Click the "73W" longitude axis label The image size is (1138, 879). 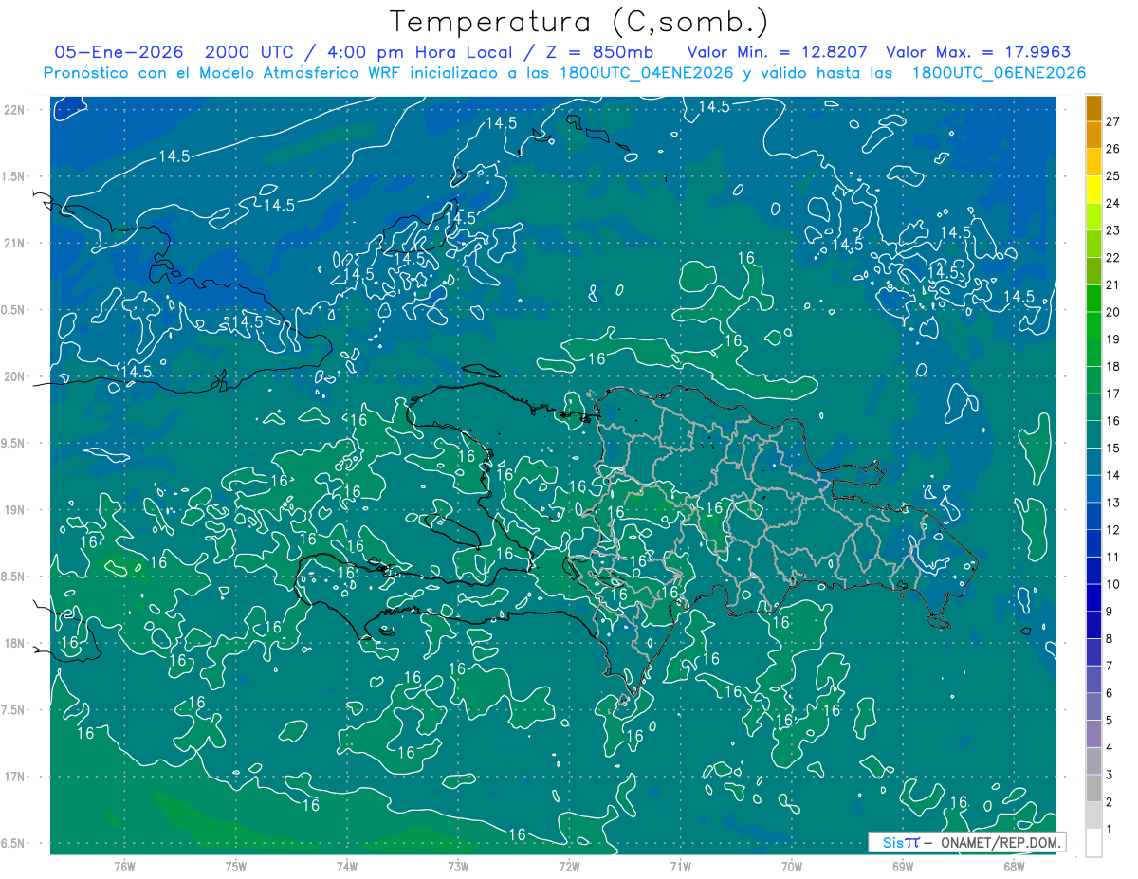[x=458, y=866]
